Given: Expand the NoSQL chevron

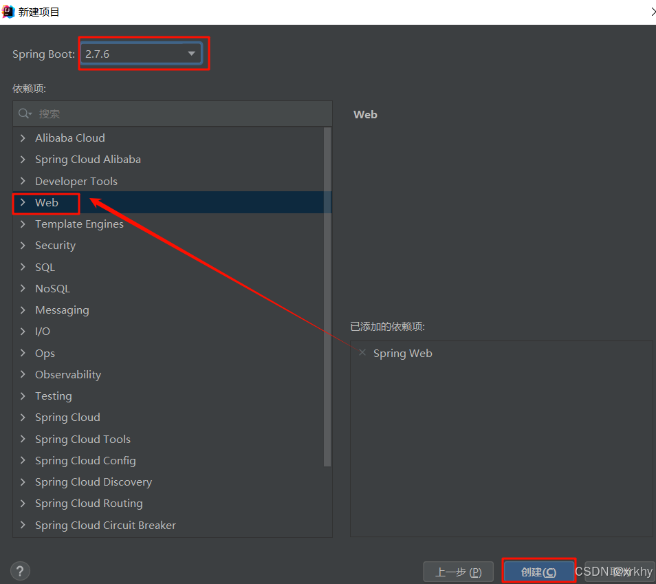Looking at the screenshot, I should click(x=23, y=288).
